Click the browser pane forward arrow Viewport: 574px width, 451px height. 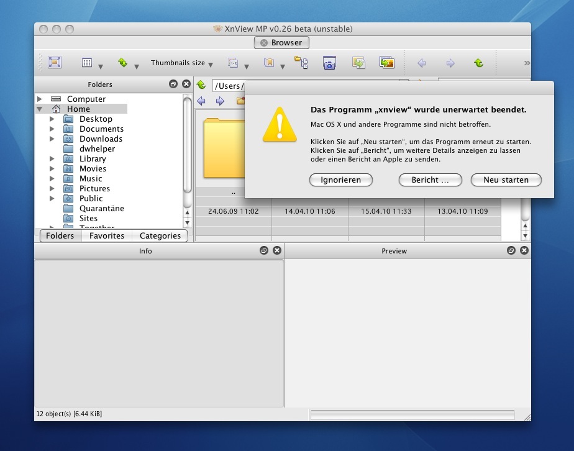tap(220, 101)
